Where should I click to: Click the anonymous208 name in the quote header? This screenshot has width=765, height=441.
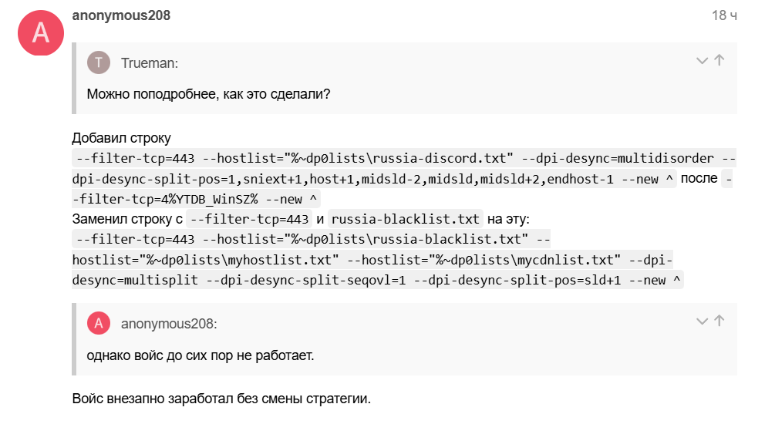pyautogui.click(x=169, y=324)
